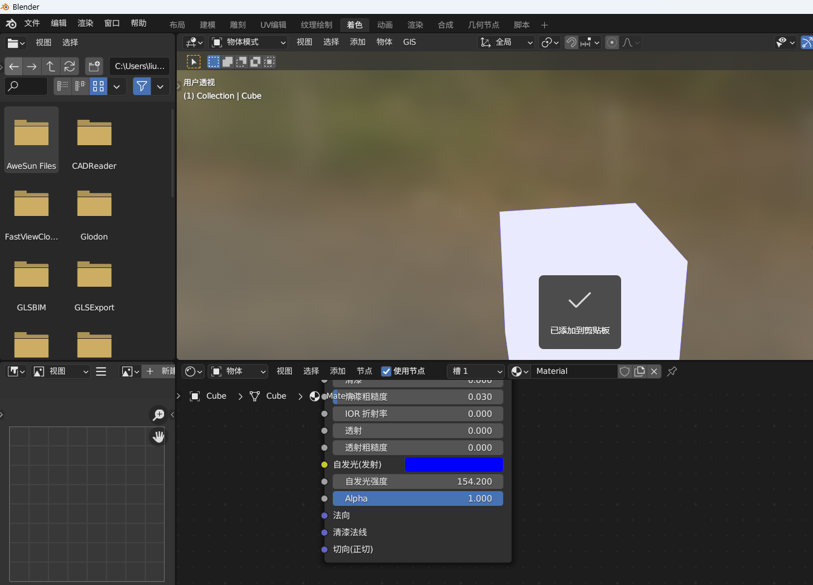Open the 帮助 menu
Screen dimensions: 813x585
(x=139, y=24)
